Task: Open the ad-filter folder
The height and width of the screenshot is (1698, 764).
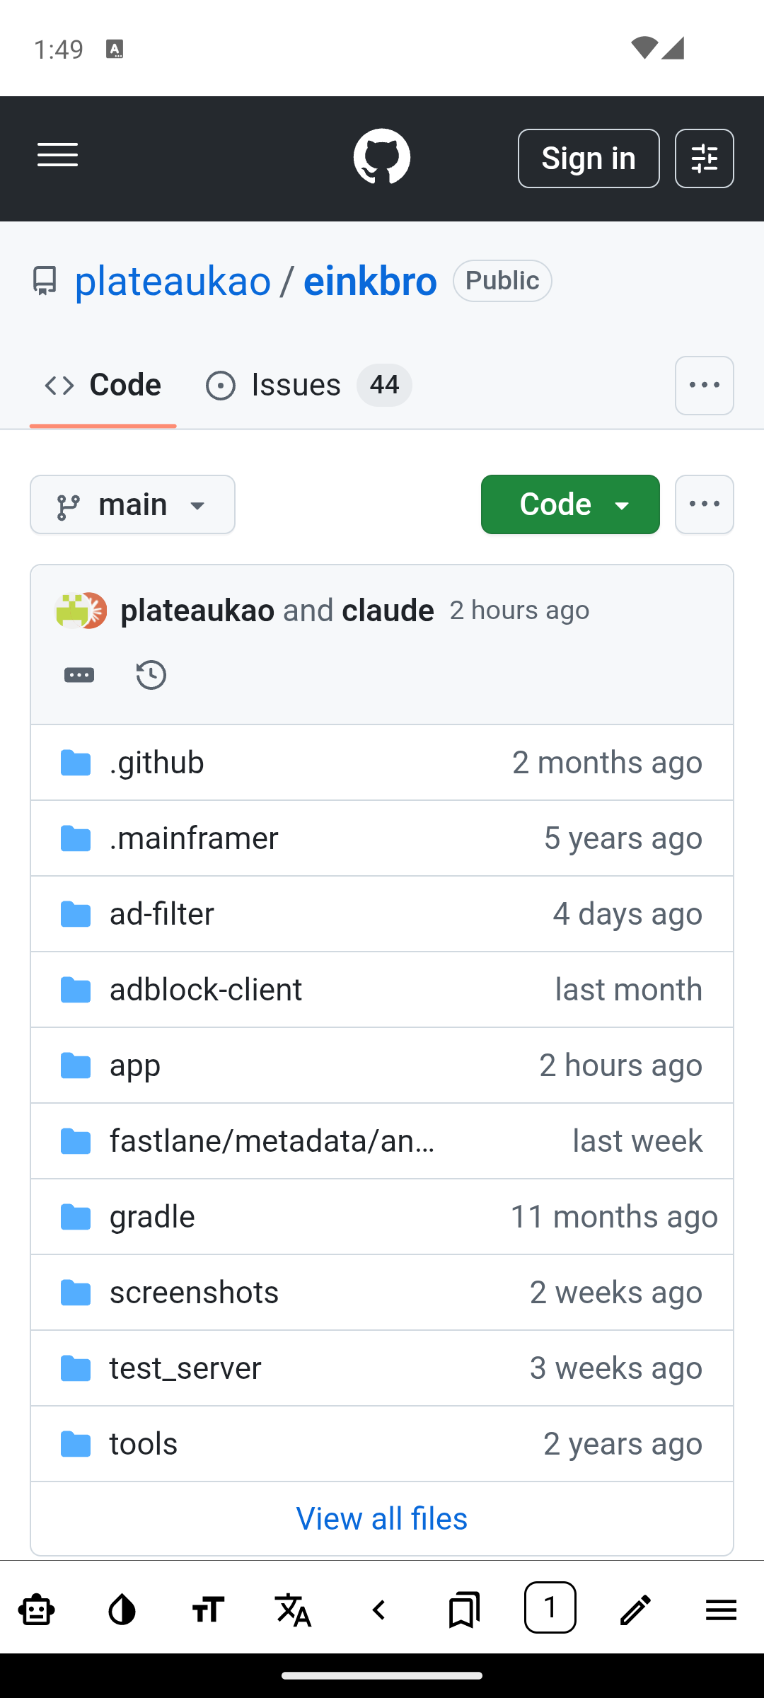Action: (162, 914)
